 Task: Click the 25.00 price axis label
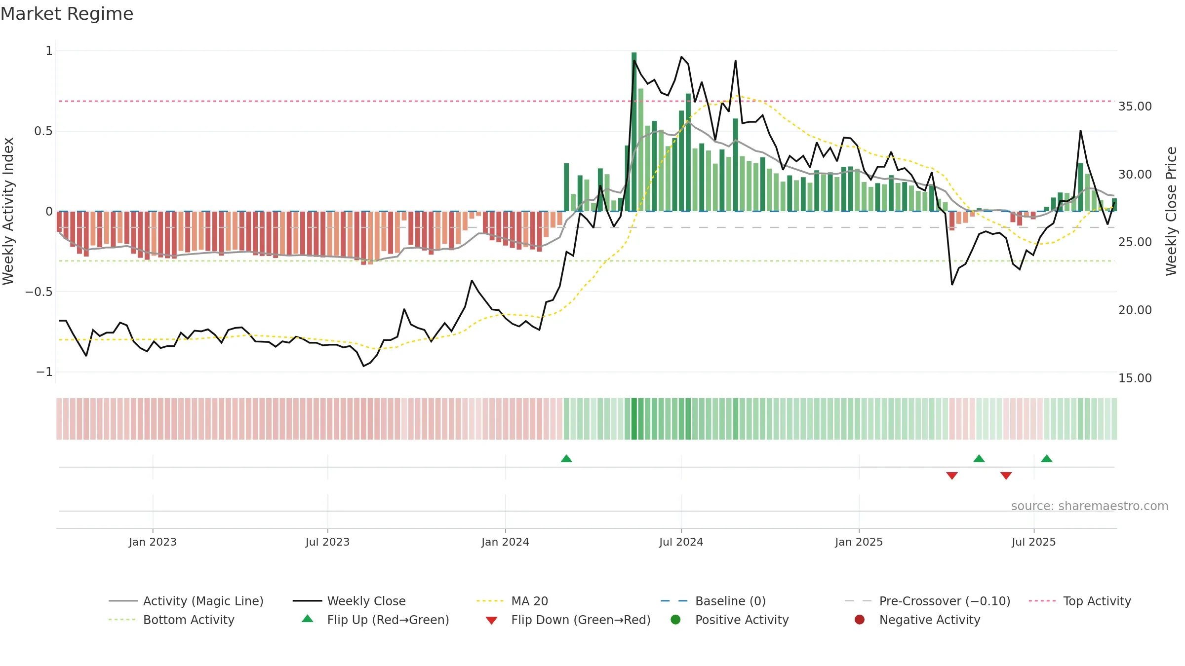[1135, 242]
